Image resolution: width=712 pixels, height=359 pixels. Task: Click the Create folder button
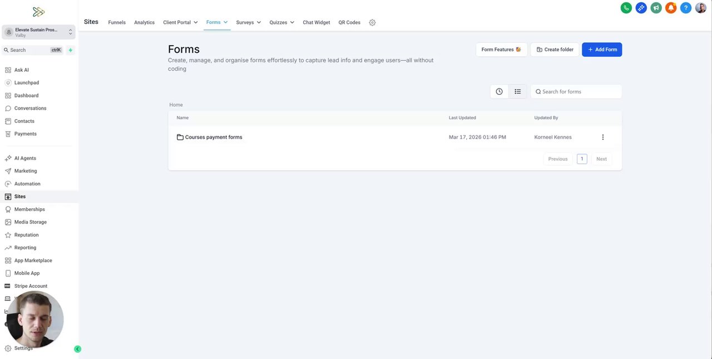(555, 50)
